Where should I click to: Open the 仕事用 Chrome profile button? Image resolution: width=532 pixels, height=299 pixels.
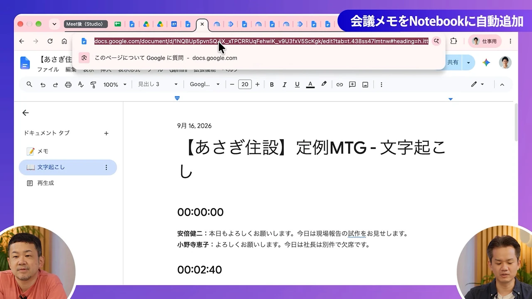pyautogui.click(x=485, y=41)
